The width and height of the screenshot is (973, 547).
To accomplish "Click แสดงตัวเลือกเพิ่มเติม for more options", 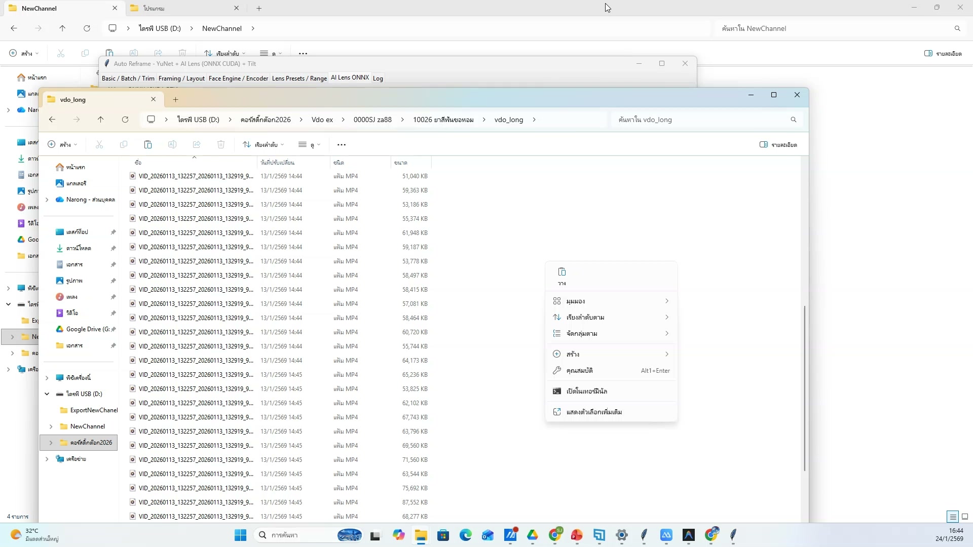I will click(x=594, y=412).
